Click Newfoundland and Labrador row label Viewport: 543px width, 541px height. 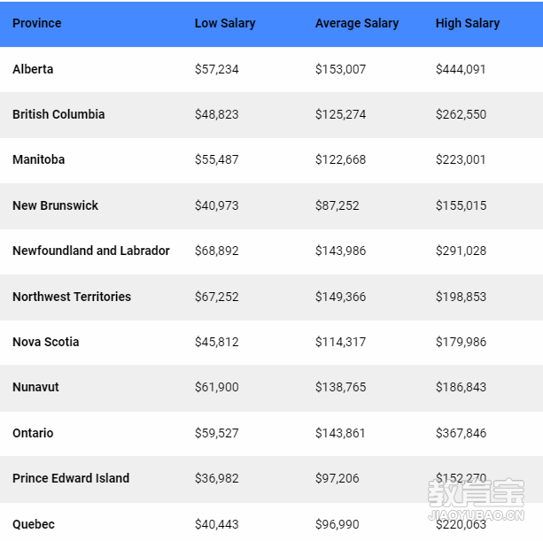[91, 251]
